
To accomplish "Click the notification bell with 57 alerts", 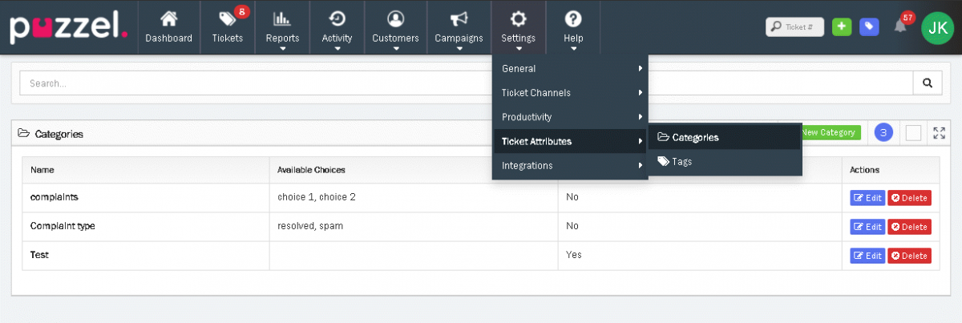I will tap(901, 26).
